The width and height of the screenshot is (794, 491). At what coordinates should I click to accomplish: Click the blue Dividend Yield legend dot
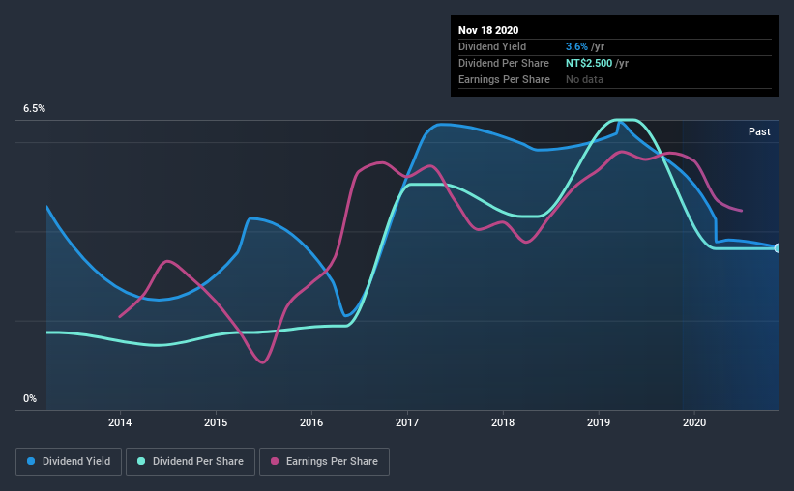(31, 461)
